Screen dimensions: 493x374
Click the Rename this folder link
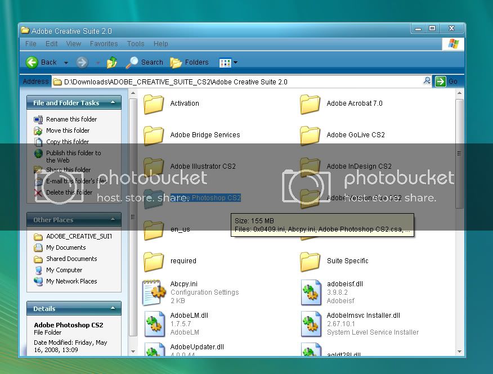pyautogui.click(x=71, y=119)
